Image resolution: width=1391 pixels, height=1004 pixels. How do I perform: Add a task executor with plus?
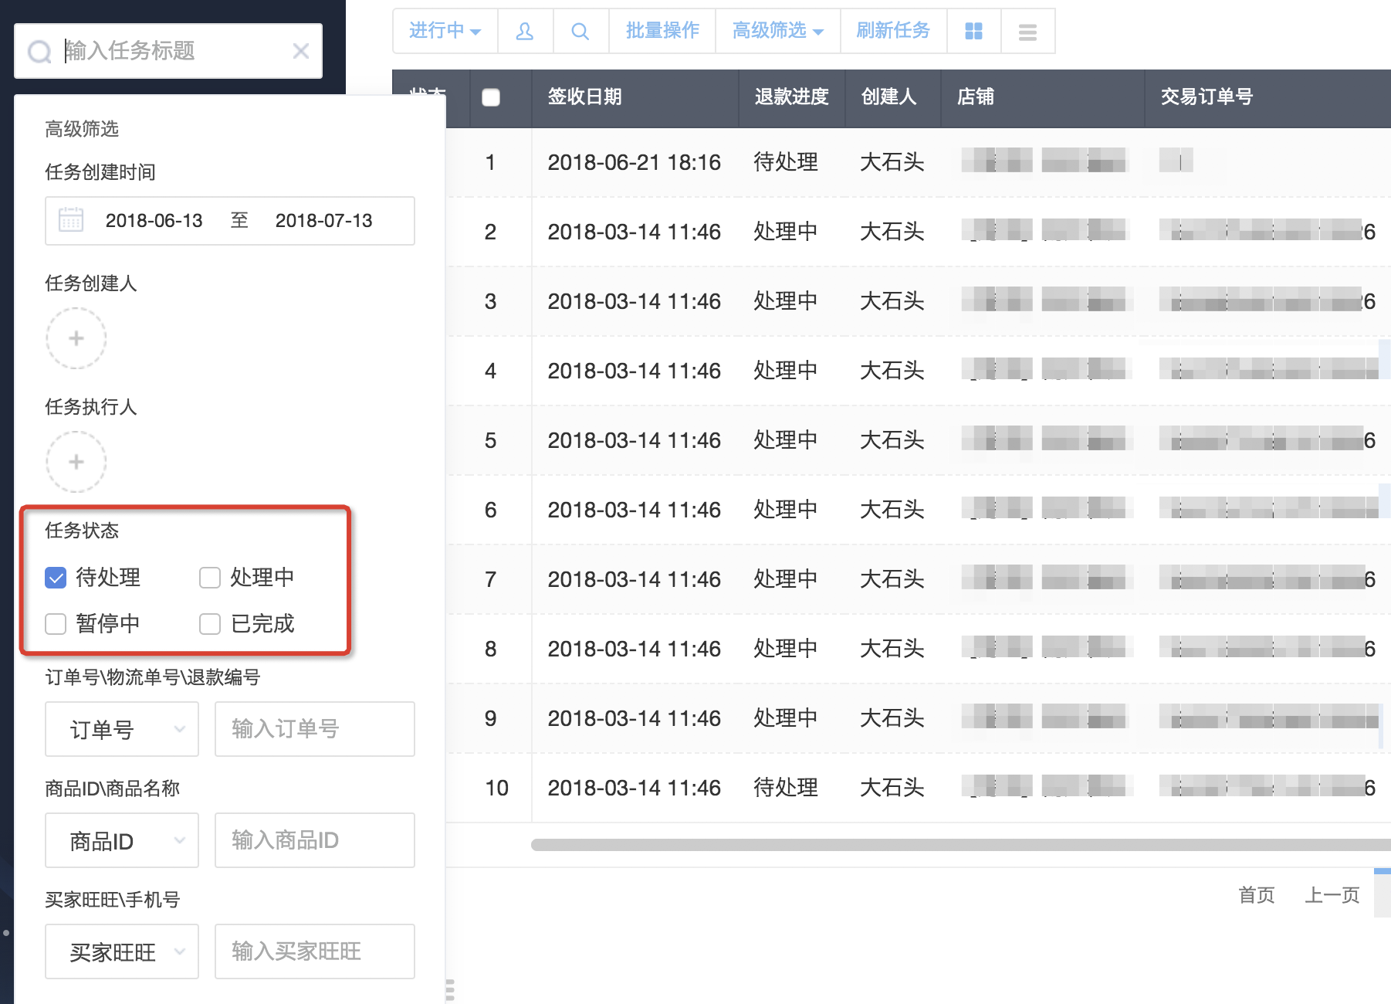(76, 462)
